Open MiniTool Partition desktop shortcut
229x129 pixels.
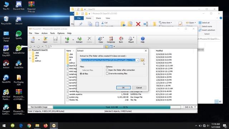click(x=6, y=95)
